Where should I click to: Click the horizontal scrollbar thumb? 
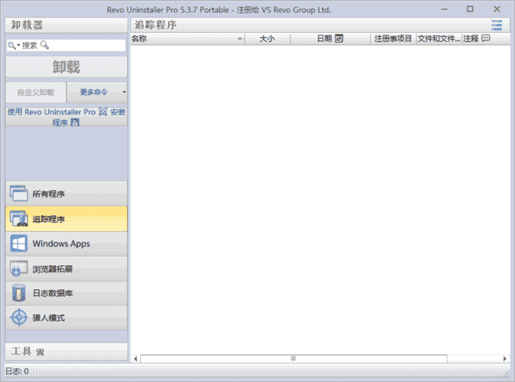click(x=294, y=359)
